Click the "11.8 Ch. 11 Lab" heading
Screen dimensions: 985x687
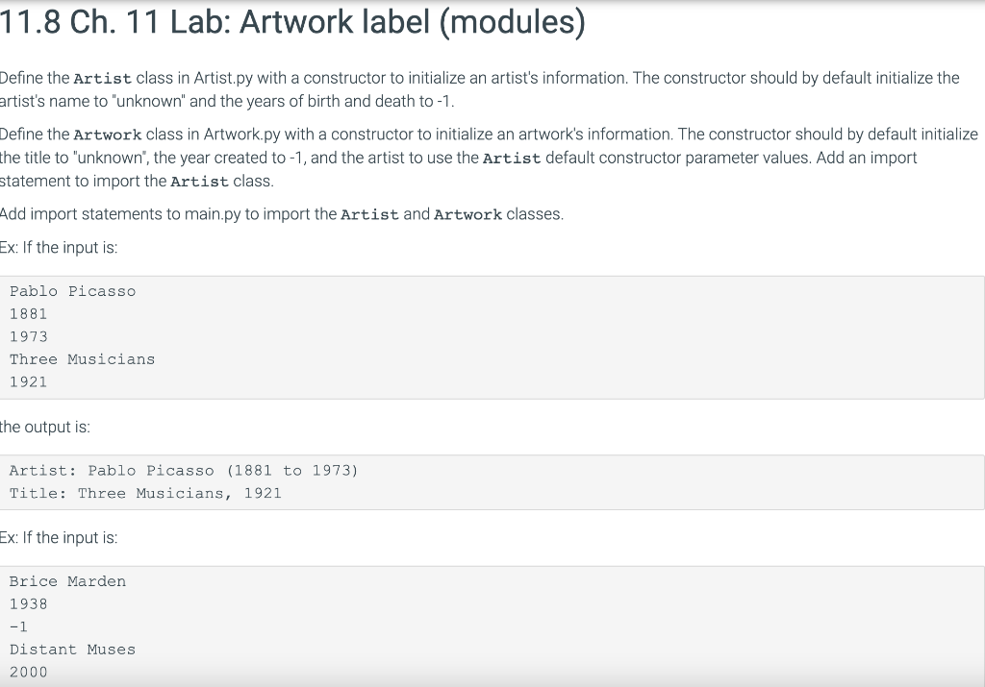[x=292, y=23]
